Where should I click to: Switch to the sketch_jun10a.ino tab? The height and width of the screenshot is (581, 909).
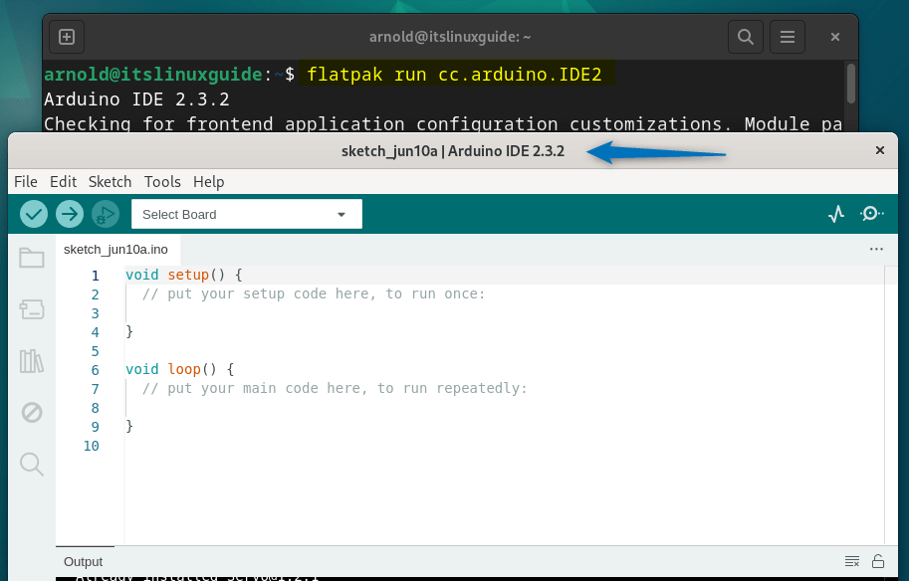point(116,250)
